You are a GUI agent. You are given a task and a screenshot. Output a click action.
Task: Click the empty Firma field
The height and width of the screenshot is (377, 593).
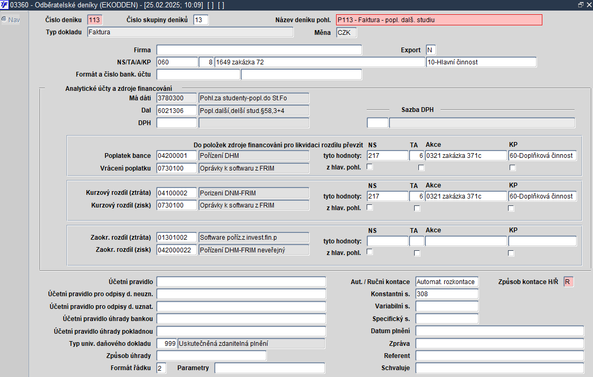pos(259,50)
